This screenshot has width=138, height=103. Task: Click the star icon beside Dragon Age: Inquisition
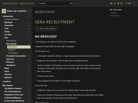pyautogui.click(x=4, y=11)
